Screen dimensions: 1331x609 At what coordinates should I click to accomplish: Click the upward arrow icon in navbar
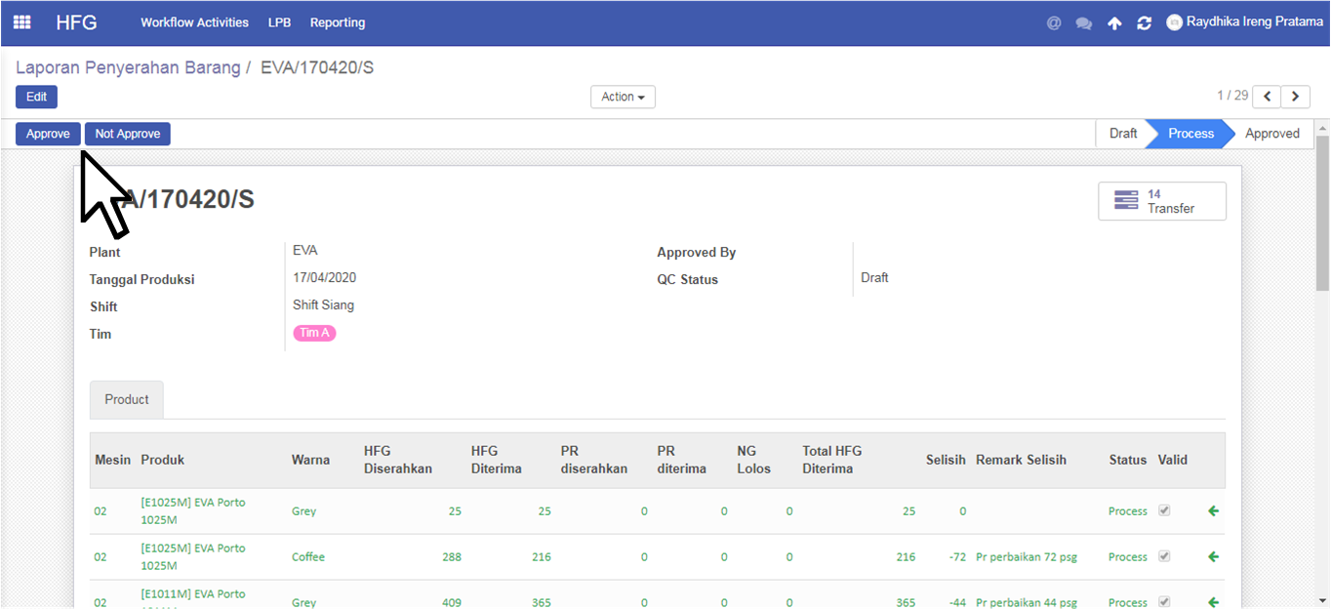coord(1114,23)
